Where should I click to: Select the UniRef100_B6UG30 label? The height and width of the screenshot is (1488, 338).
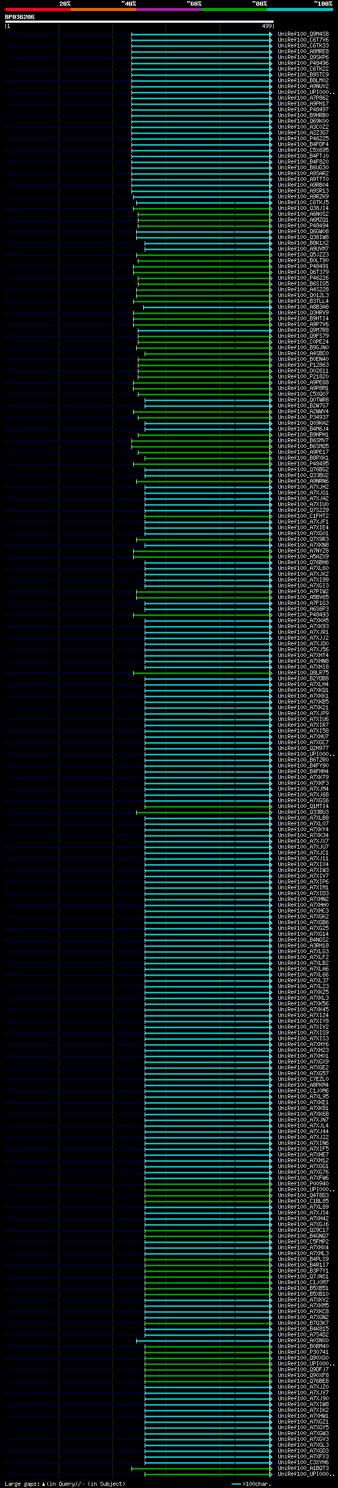[303, 167]
